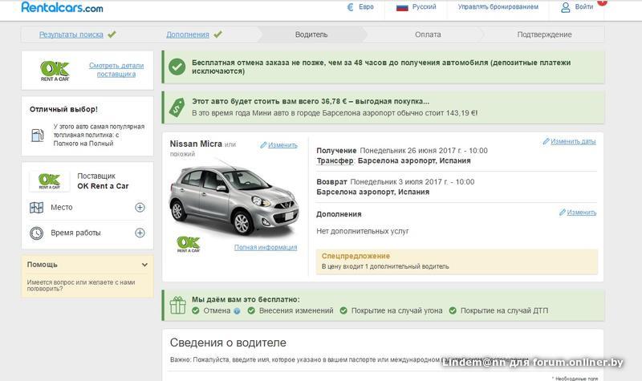Viewport: 642px width, 381px height.
Task: Click the OK Rent a Car logo in the top supplier card
Action: coord(55,71)
